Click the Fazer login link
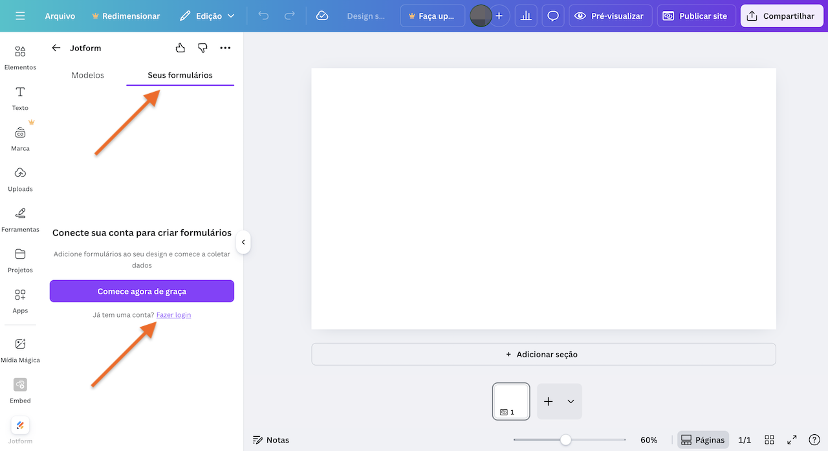The width and height of the screenshot is (828, 451). point(173,314)
